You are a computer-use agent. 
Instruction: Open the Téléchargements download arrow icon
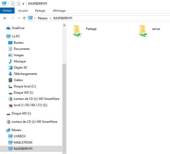pos(10,74)
